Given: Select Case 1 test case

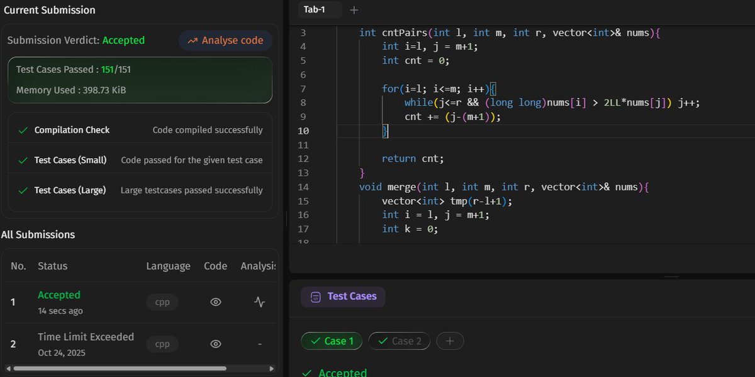Looking at the screenshot, I should pos(332,341).
